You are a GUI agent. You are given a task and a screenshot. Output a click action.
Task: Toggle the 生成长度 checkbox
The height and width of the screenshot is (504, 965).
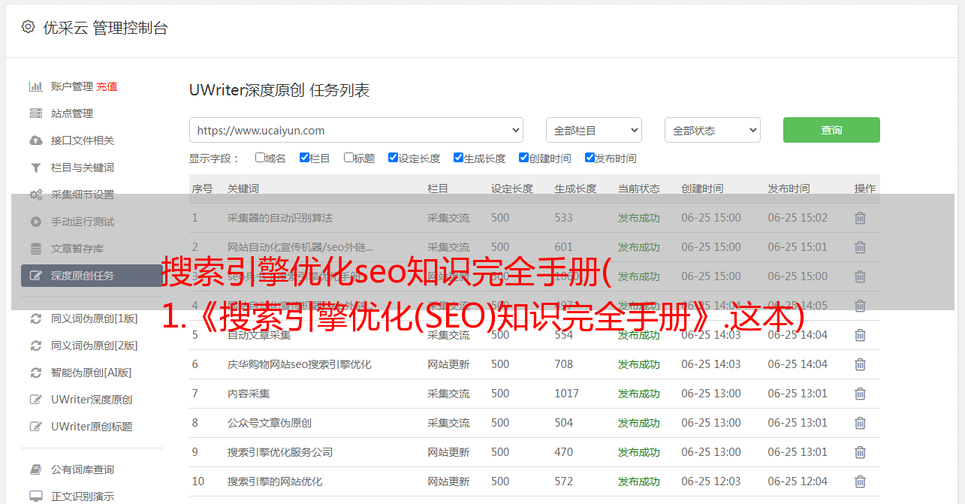pos(458,158)
